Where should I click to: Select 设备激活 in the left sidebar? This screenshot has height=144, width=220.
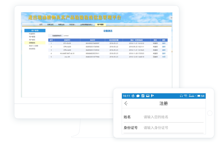click(x=32, y=43)
